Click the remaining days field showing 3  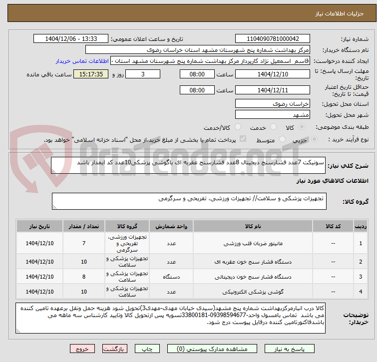pyautogui.click(x=143, y=74)
